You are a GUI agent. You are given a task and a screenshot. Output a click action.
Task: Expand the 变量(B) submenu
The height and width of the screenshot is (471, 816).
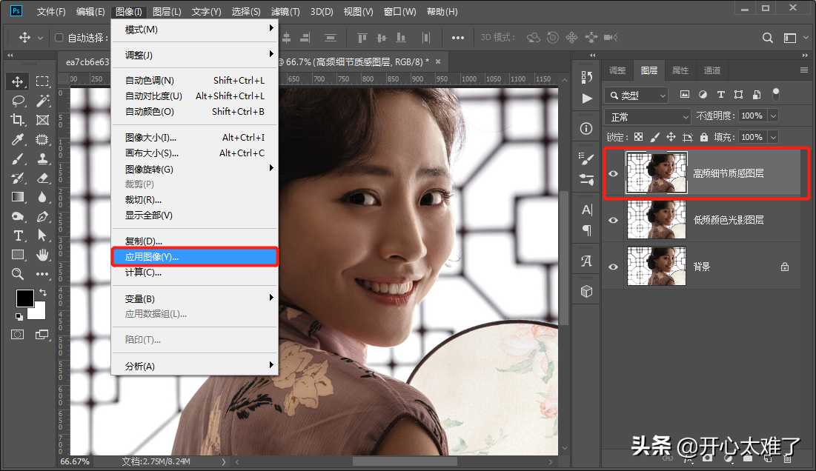pos(195,298)
